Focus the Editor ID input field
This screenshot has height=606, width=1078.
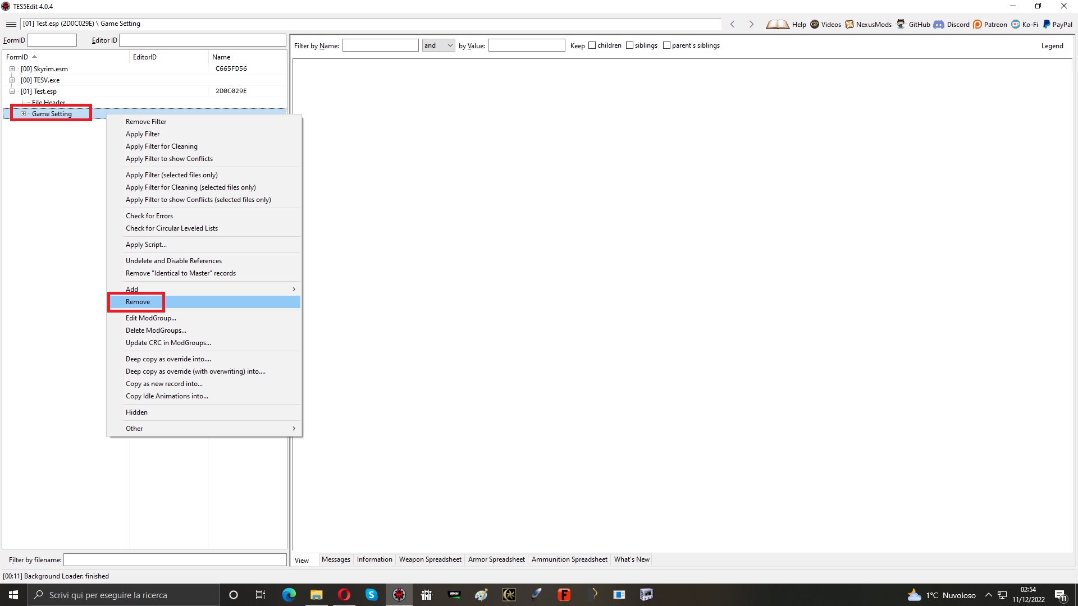[x=203, y=40]
